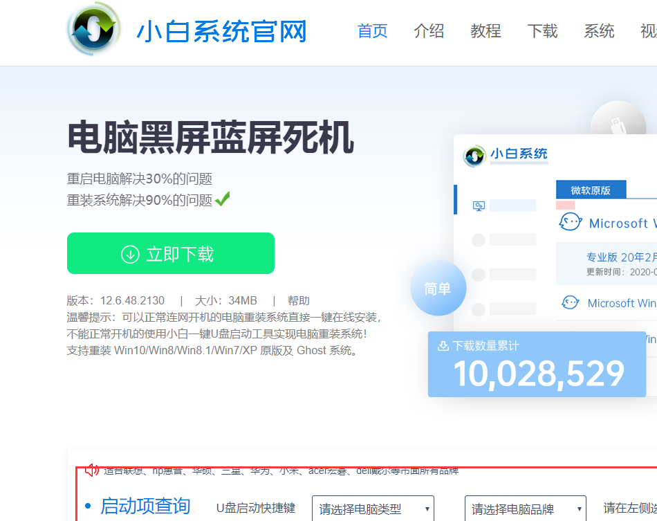Select the 首页 navigation item
This screenshot has height=521, width=657.
[372, 32]
